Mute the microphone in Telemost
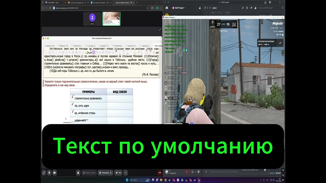 click(49, 173)
